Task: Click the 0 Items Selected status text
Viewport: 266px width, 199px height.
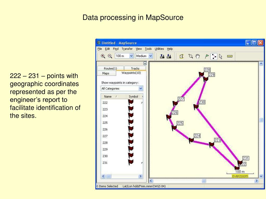Action: click(107, 186)
